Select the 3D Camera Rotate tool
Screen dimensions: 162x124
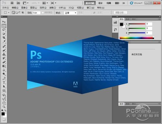coord(4,99)
